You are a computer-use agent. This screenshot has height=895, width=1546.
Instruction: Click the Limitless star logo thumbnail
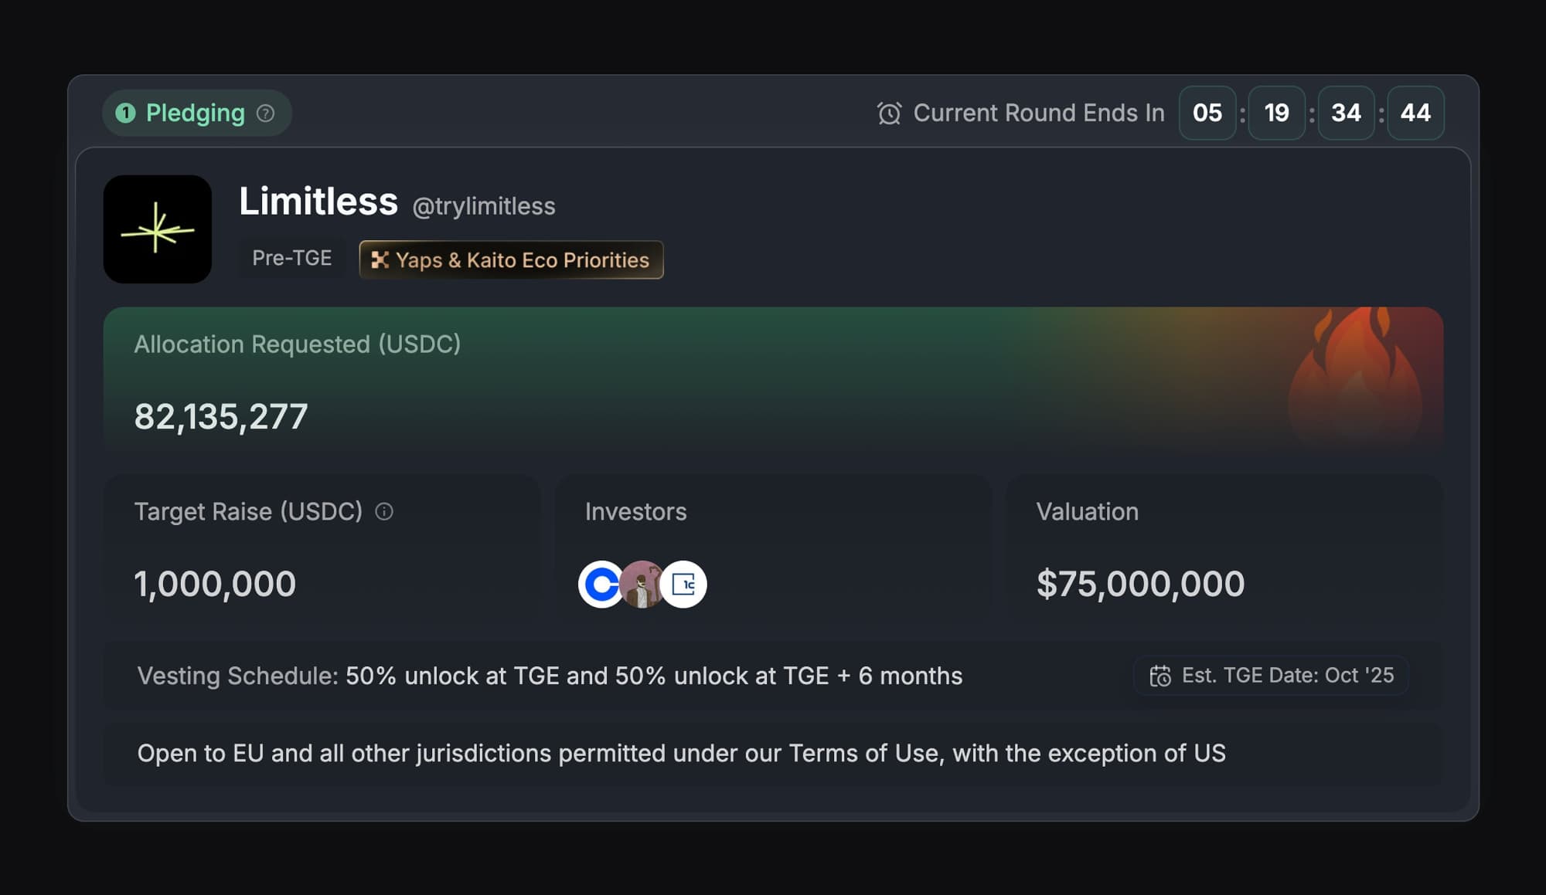[x=157, y=229]
